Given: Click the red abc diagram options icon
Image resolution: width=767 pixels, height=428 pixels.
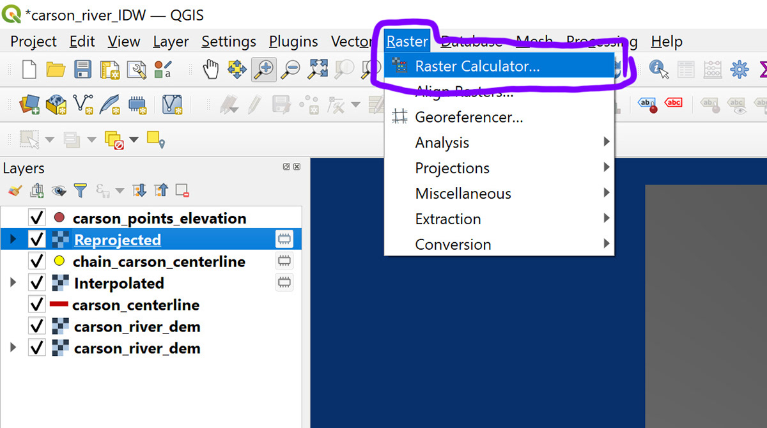Looking at the screenshot, I should tap(674, 102).
